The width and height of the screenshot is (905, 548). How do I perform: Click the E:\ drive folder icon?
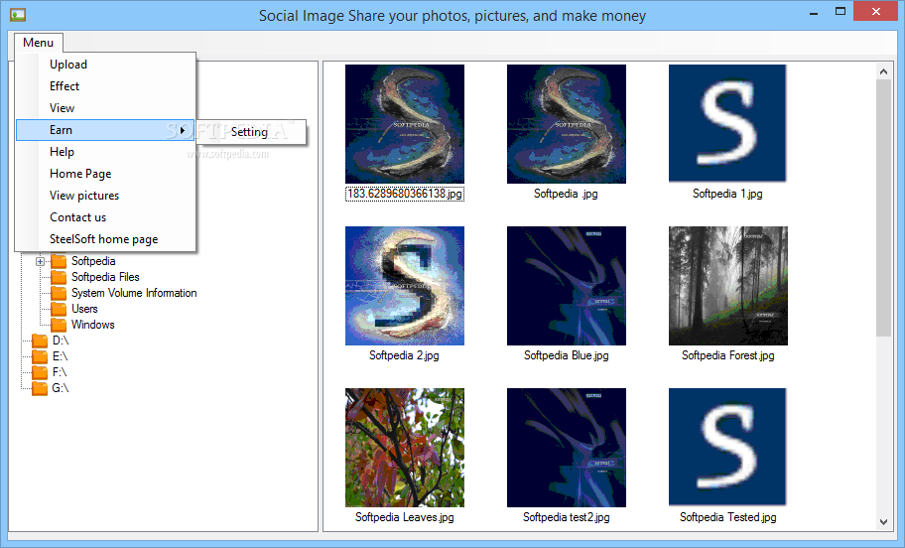(40, 356)
